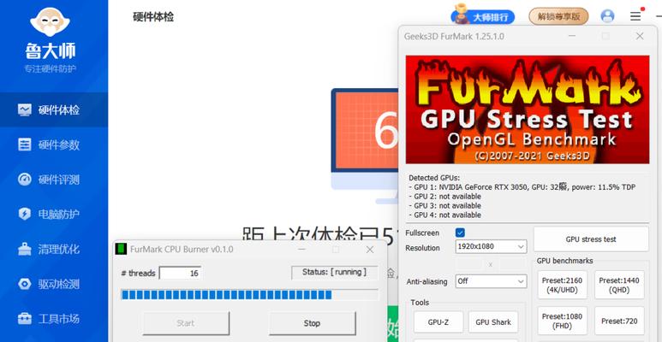Click the 'GPU 3: not available' line
The width and height of the screenshot is (662, 342).
point(444,206)
